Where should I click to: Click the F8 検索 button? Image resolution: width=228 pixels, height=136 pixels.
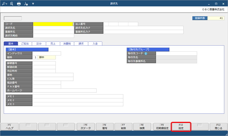click(142, 127)
